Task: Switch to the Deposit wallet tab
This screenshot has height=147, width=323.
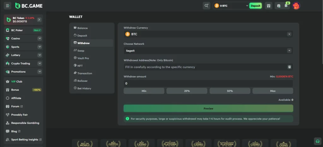Action: [82, 35]
